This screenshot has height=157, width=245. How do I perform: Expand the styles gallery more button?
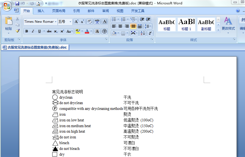[x=218, y=30]
